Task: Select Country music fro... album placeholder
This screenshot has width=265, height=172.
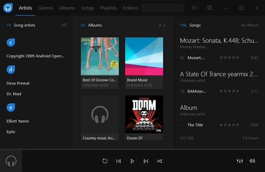Action: tap(100, 114)
